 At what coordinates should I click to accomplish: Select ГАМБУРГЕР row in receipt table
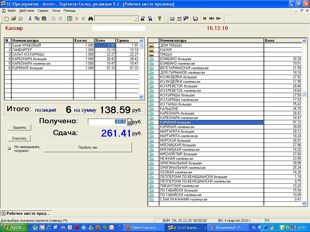pos(71,50)
